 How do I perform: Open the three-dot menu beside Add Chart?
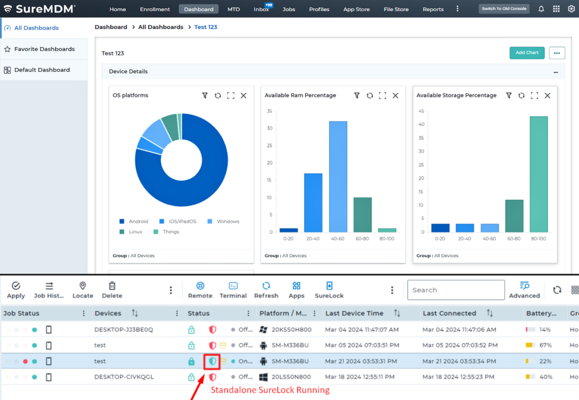click(x=557, y=53)
